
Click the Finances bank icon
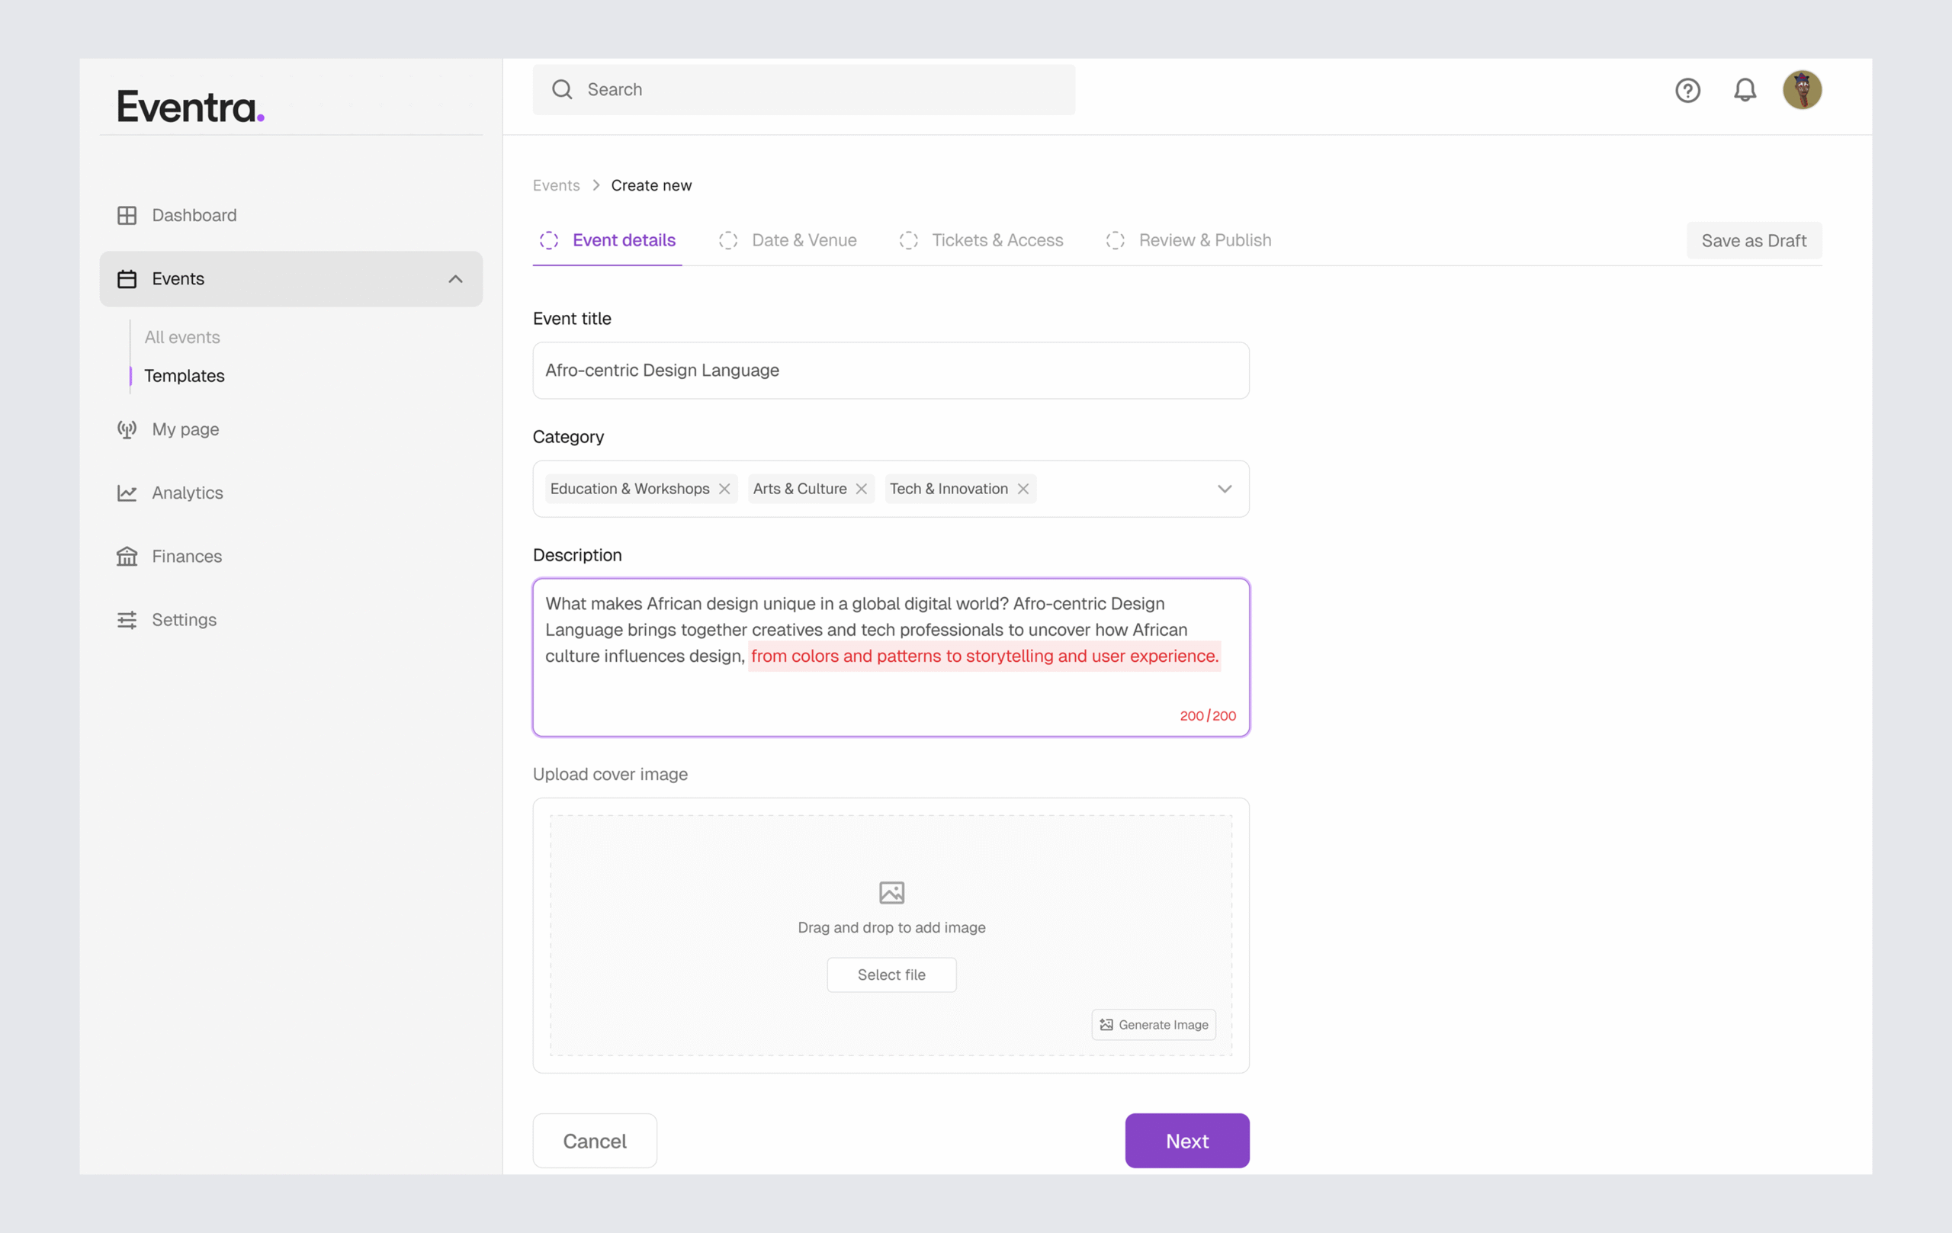(x=127, y=556)
